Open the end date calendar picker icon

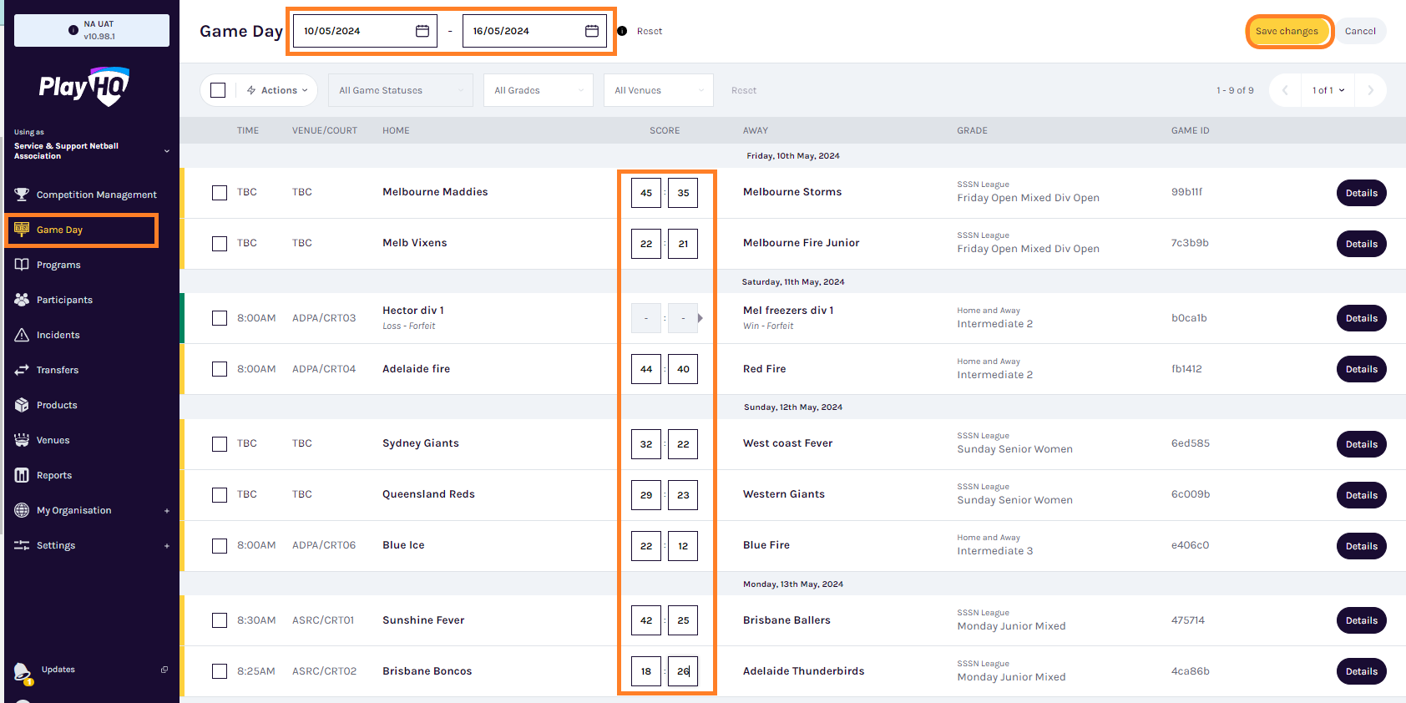coord(592,31)
